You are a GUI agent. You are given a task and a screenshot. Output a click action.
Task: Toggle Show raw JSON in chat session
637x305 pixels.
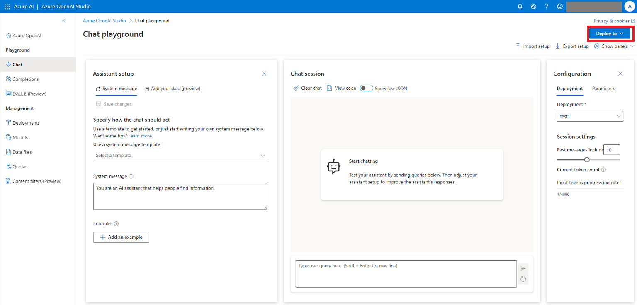coord(366,88)
